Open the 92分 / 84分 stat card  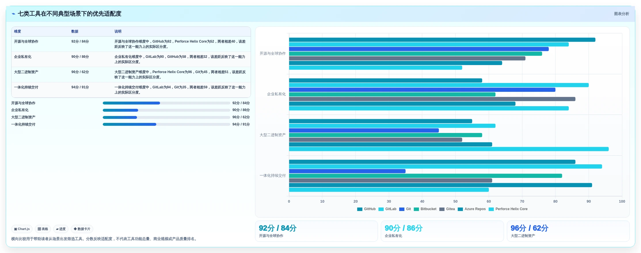pyautogui.click(x=316, y=231)
